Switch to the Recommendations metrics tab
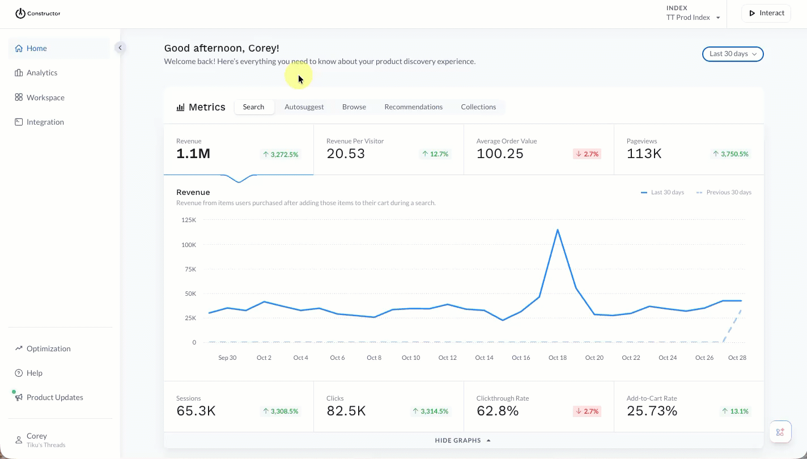 tap(414, 107)
